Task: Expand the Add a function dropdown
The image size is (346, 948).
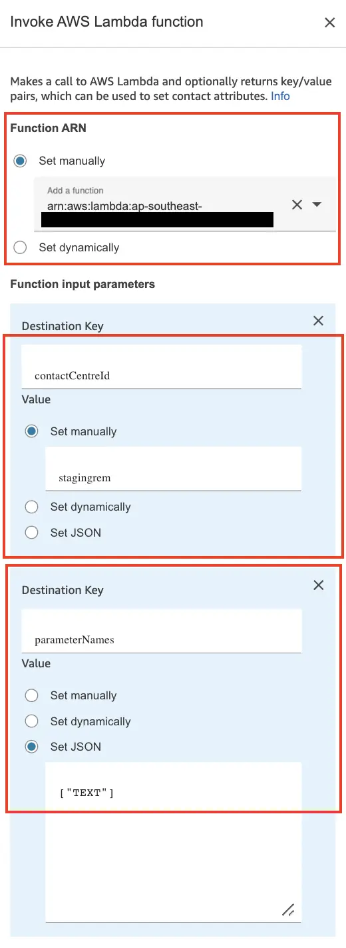Action: pos(317,205)
